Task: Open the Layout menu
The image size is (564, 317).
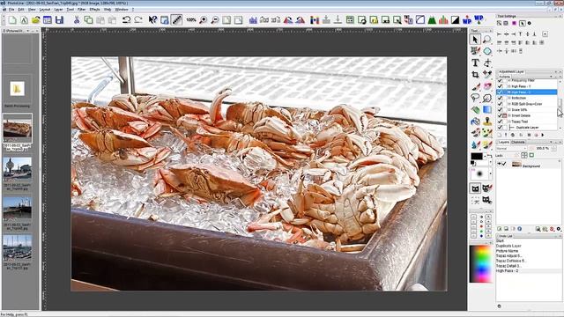Action: tap(45, 10)
